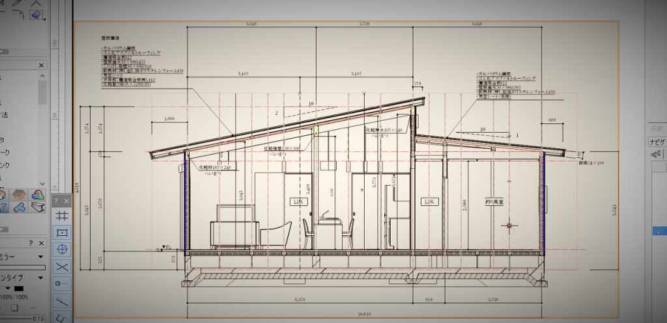Open the building shell tool set

tap(20, 194)
